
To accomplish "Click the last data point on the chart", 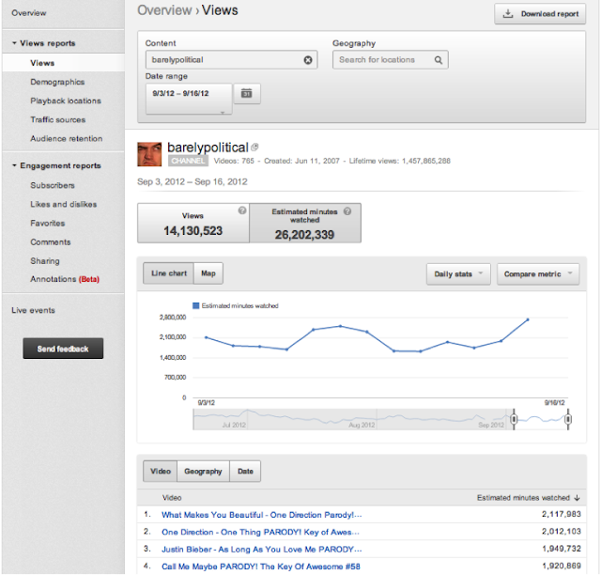I will click(x=528, y=319).
